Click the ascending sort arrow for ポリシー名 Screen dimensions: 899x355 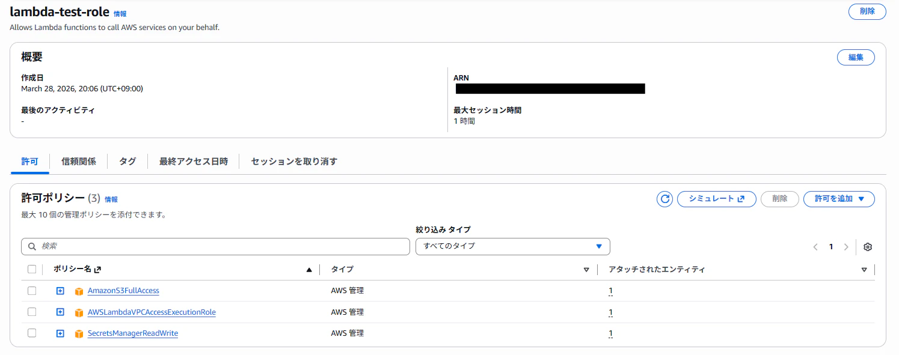[x=309, y=270]
